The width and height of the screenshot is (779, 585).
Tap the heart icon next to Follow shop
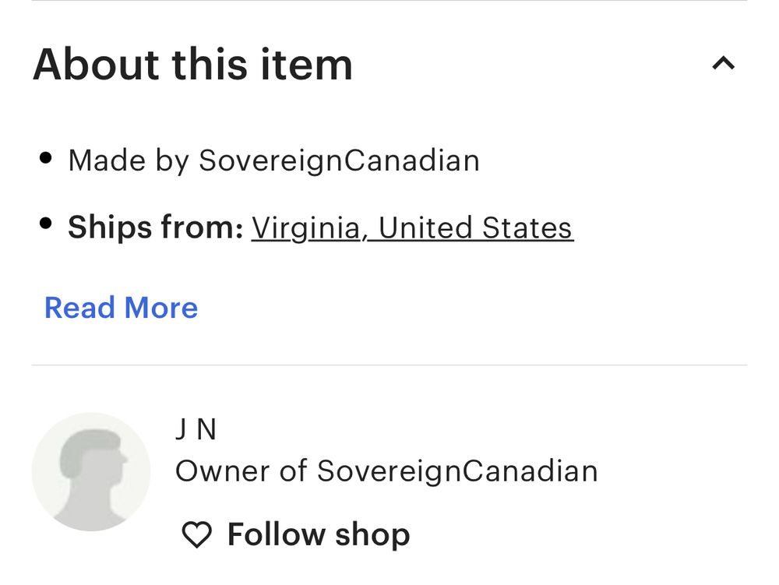196,534
